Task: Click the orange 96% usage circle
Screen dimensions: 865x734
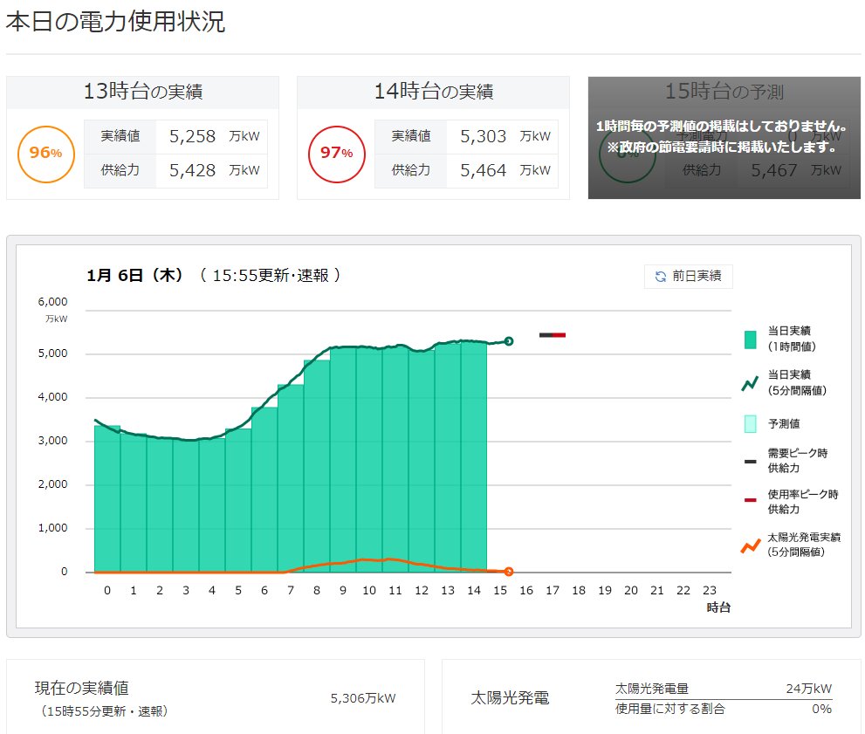Action: 45,154
